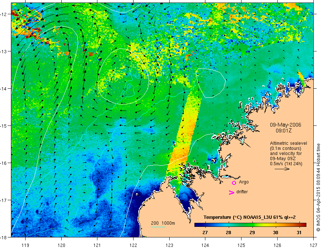Viewport: 321px width, 248px height.
Task: Click the Temperature NOAA15_L3U title text
Action: [x=250, y=217]
